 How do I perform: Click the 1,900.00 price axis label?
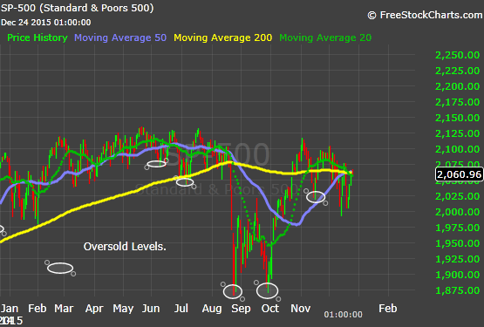coord(458,275)
